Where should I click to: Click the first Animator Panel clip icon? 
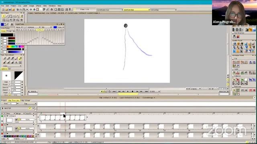pyautogui.click(x=235, y=62)
